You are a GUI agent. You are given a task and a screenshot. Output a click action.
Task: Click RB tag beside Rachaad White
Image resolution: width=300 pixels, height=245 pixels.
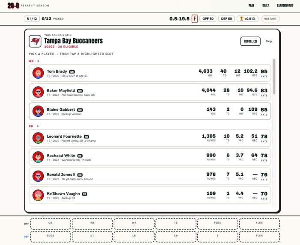pos(80,156)
